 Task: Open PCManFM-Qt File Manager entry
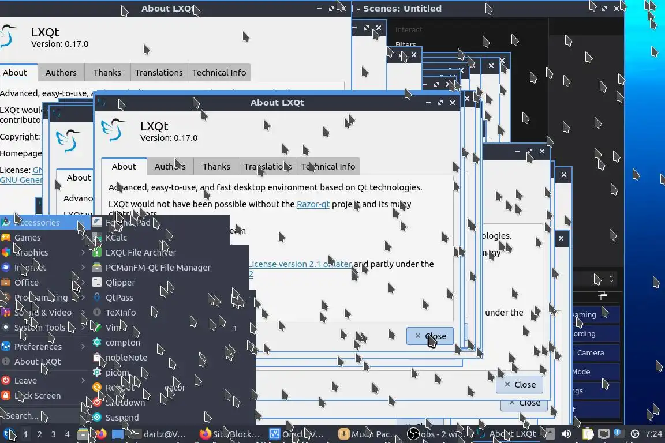[160, 268]
